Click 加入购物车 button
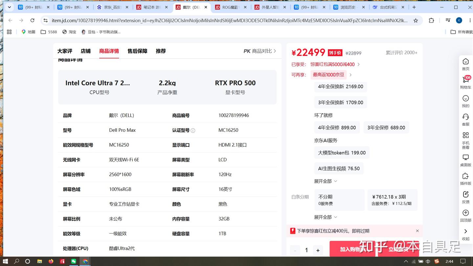This screenshot has height=266, width=473. pos(353,249)
